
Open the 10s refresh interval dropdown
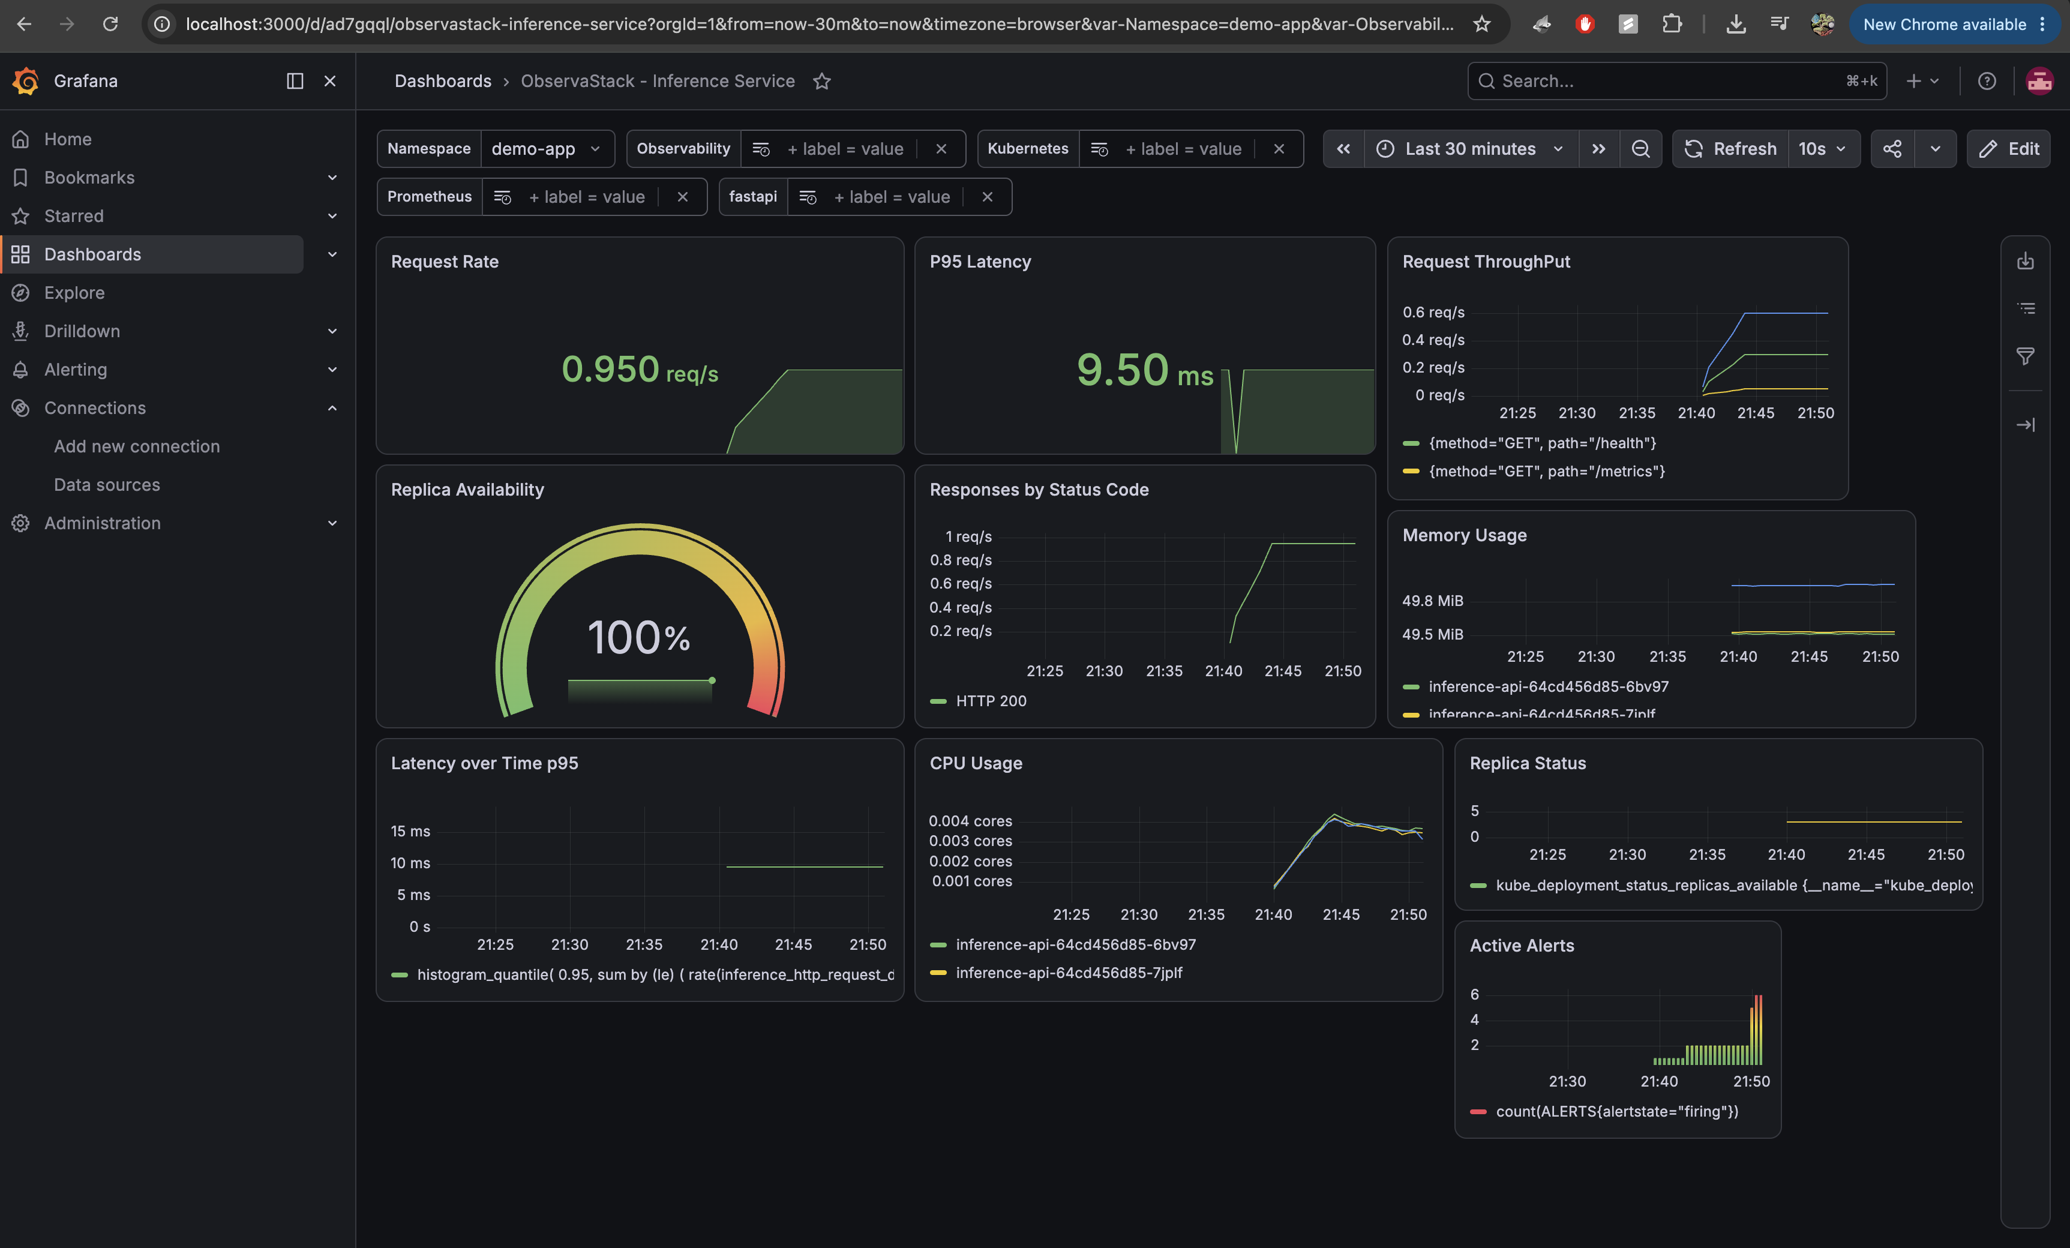1823,149
